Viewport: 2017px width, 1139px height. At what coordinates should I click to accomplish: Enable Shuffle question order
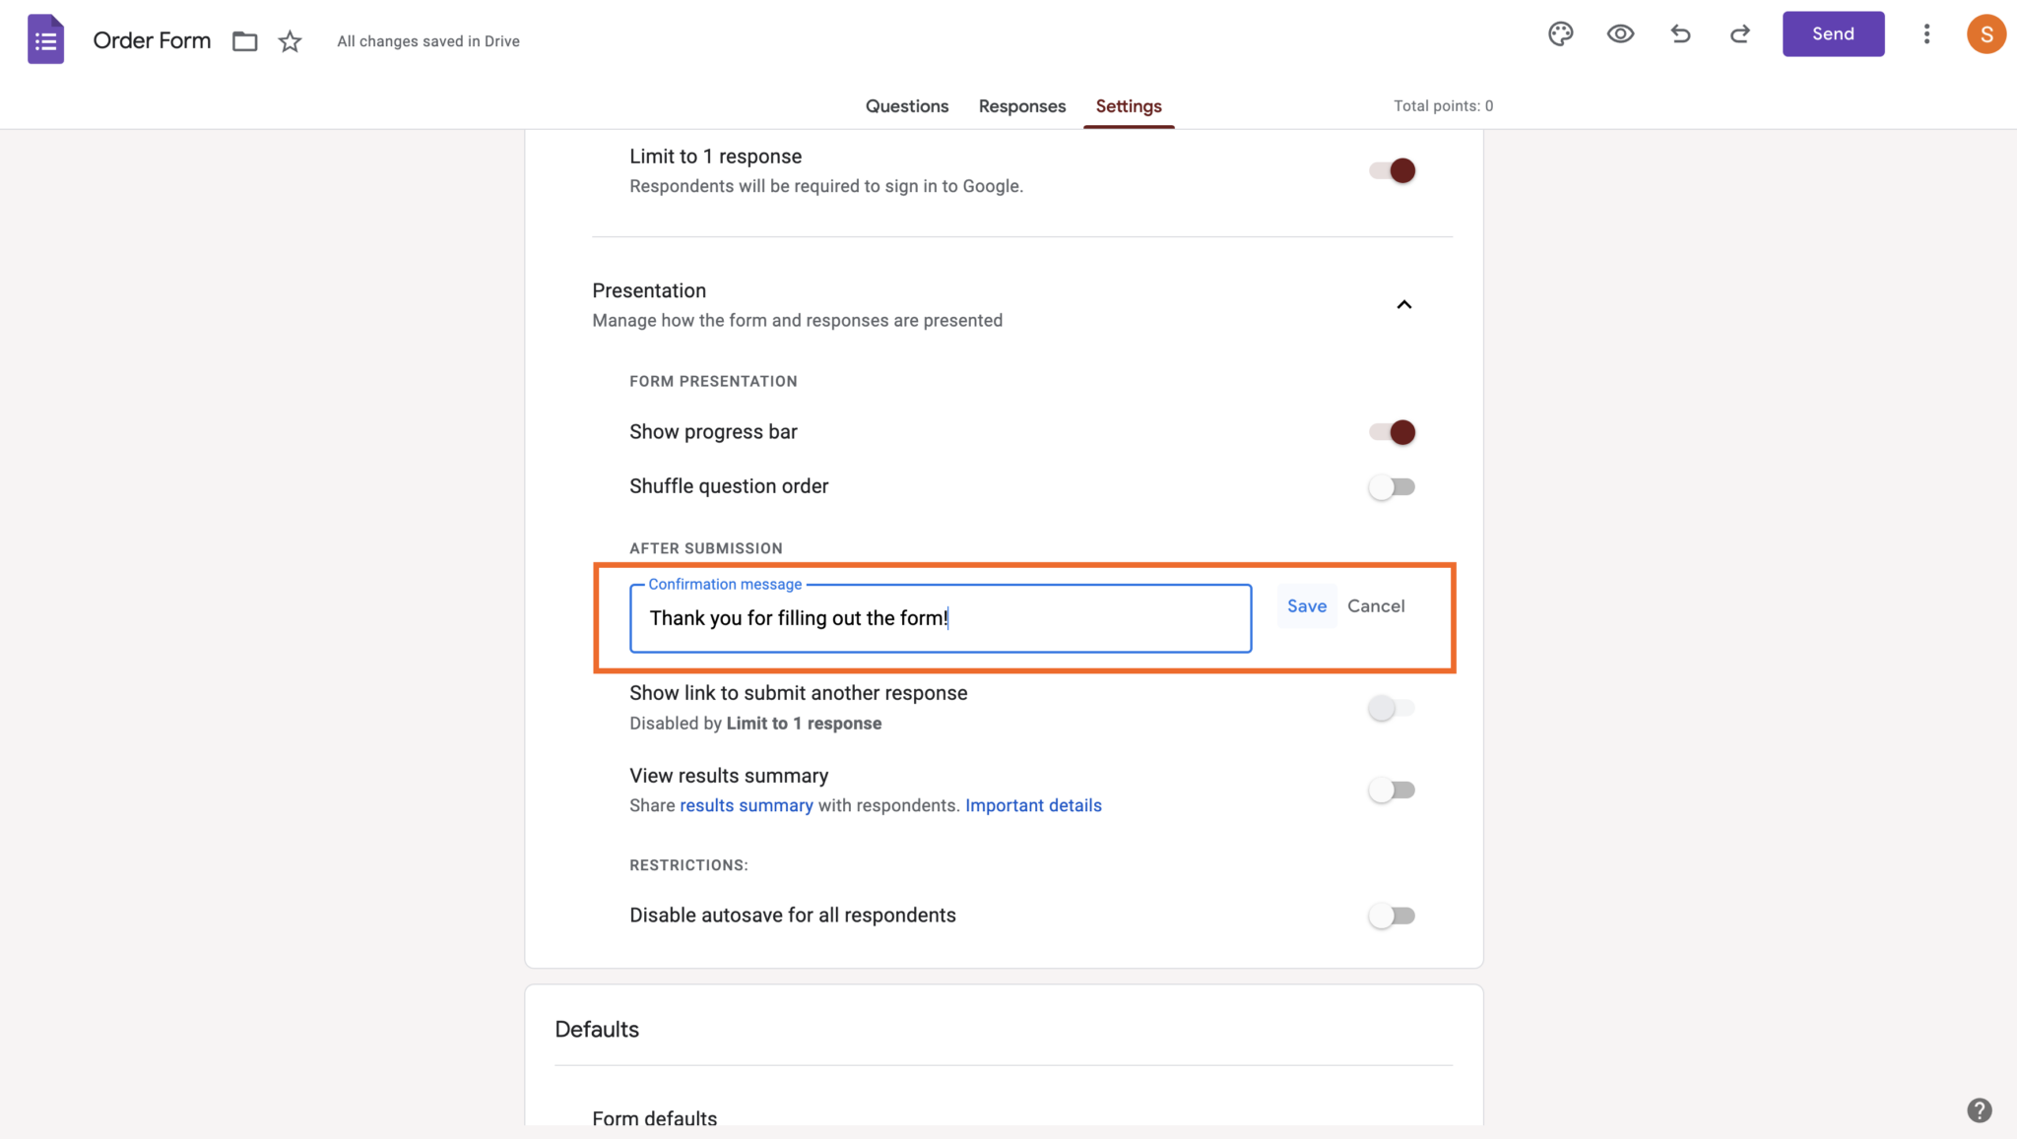point(1392,486)
